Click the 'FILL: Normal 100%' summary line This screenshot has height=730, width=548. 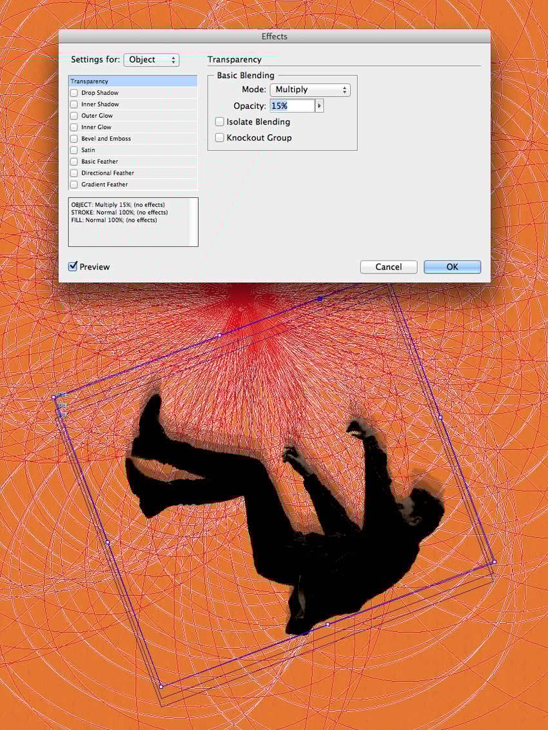[x=114, y=220]
